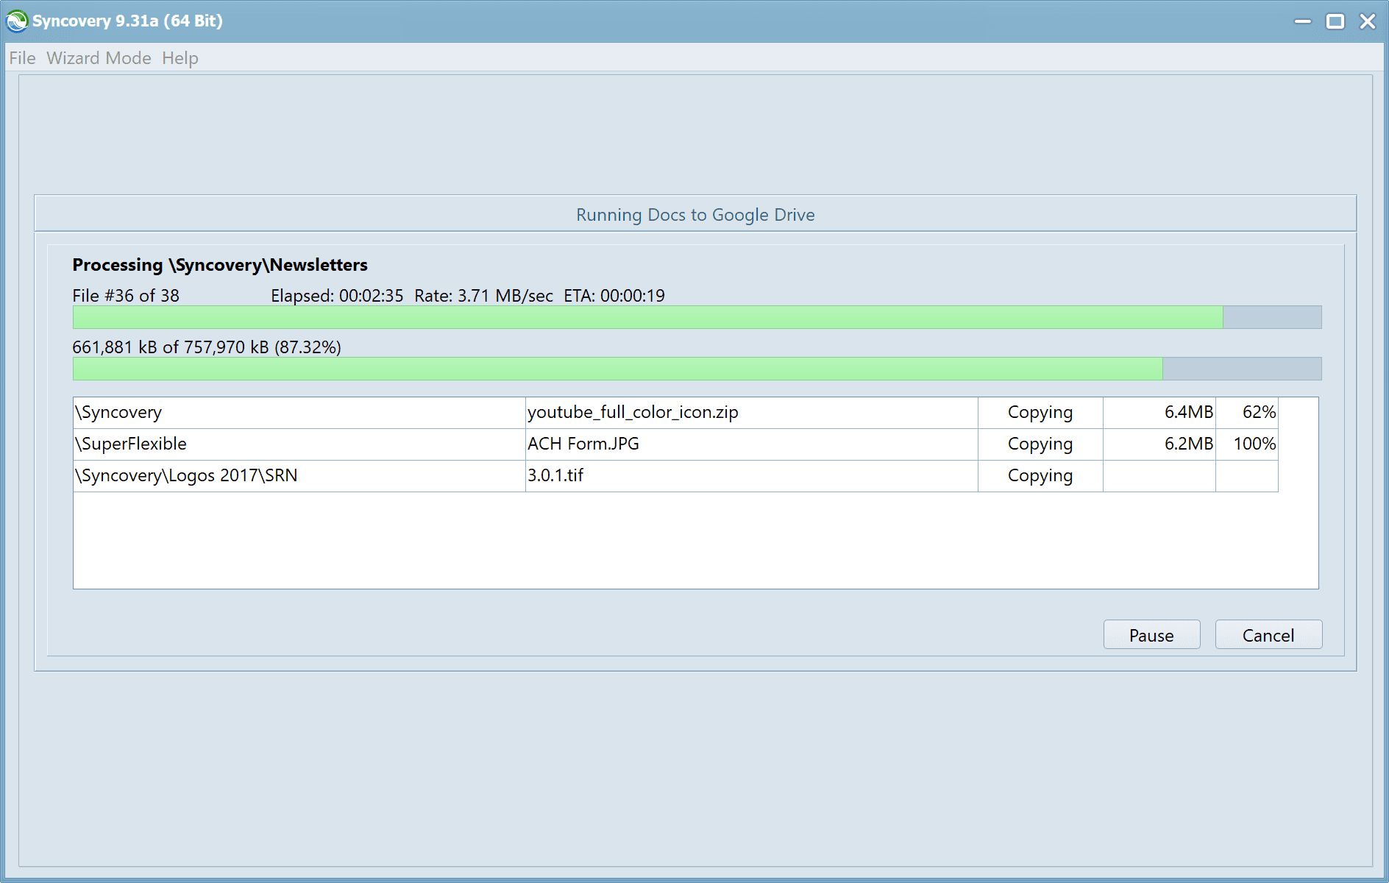The height and width of the screenshot is (883, 1389).
Task: Cancel the Docs to Google Drive sync
Action: (1268, 634)
